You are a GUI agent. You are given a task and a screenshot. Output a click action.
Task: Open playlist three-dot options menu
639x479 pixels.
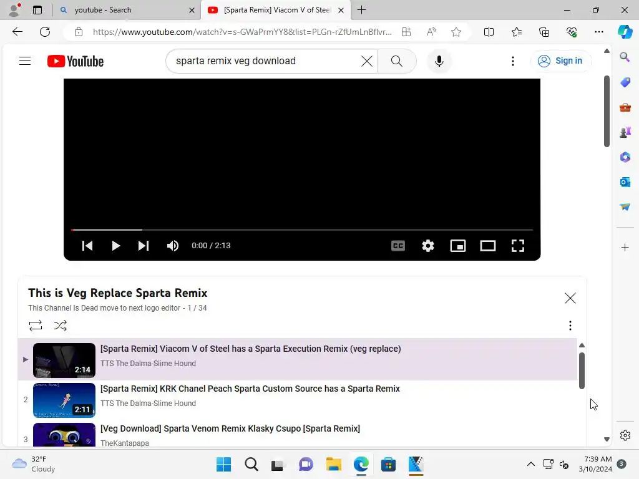(570, 326)
